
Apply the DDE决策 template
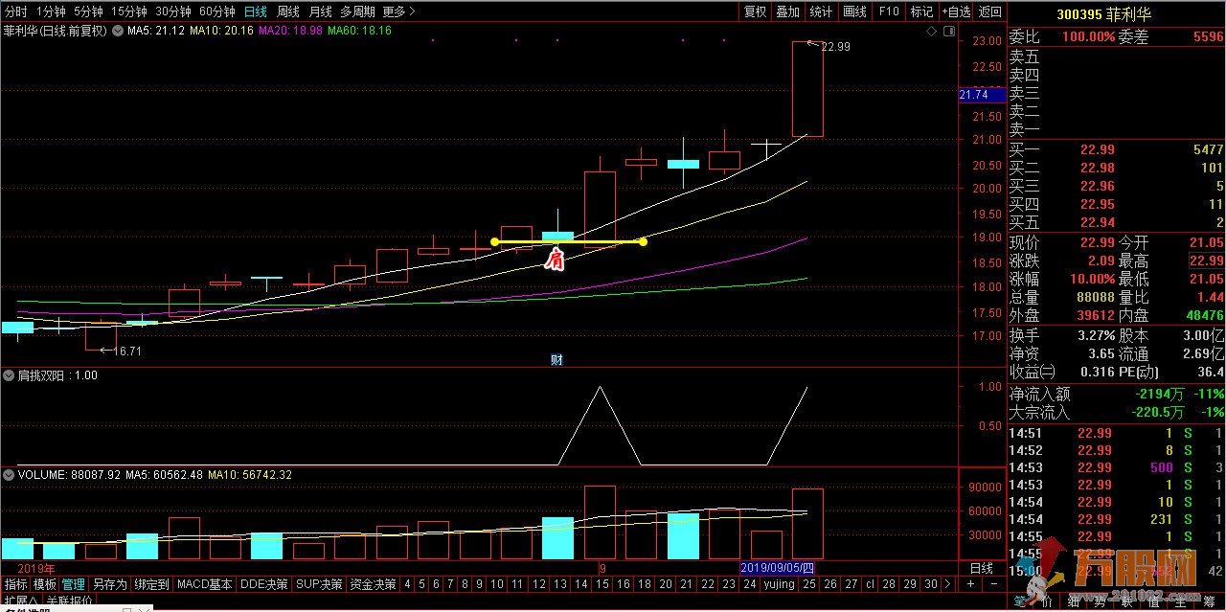point(263,583)
